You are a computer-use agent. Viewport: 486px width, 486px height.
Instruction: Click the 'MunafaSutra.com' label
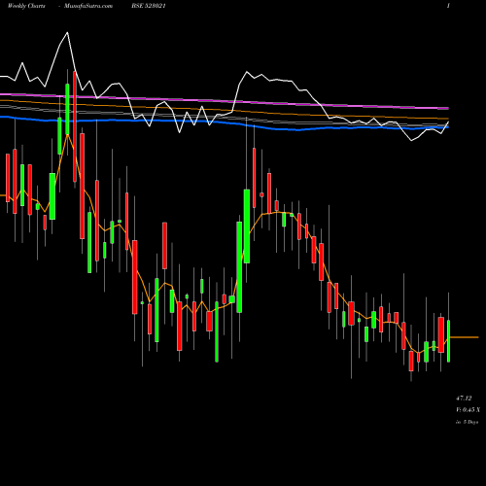(x=88, y=6)
